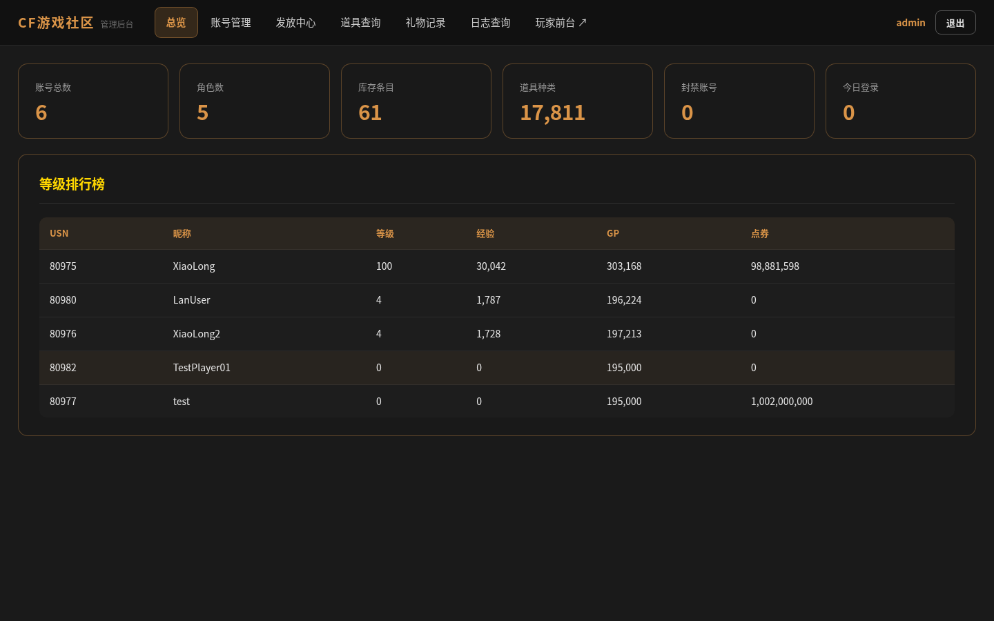Click the 98,881,598 点券 value

coord(775,266)
